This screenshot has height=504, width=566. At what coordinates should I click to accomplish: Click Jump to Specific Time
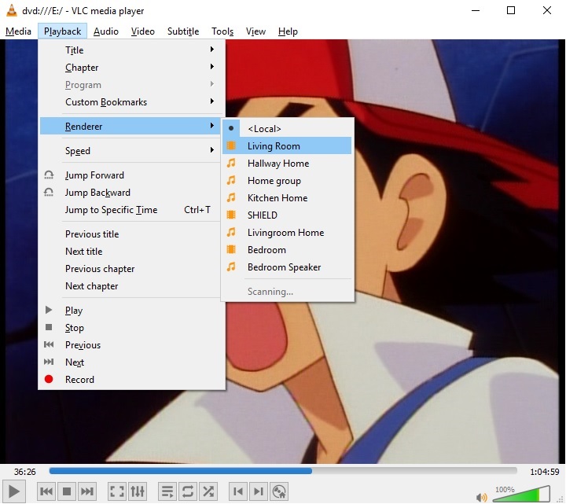pos(111,210)
